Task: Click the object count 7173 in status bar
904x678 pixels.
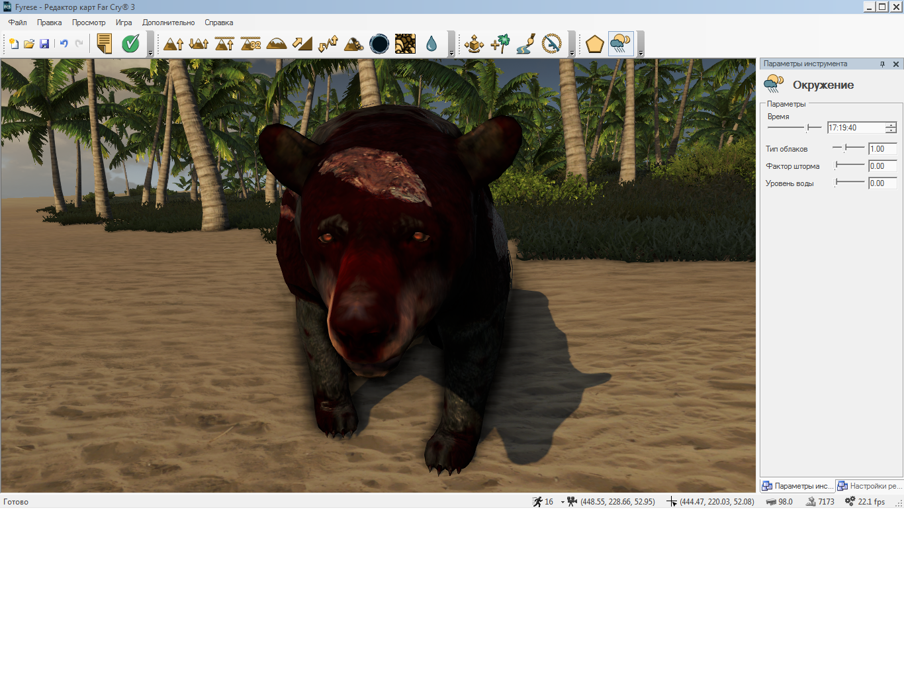Action: [x=826, y=502]
